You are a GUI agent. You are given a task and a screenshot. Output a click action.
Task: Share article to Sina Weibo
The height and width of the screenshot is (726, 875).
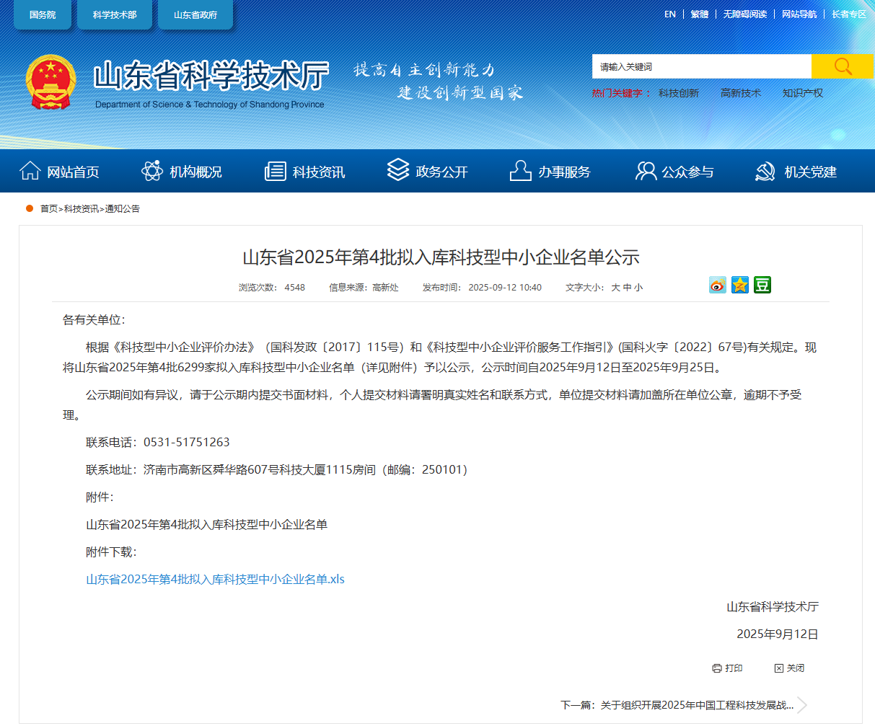pyautogui.click(x=717, y=285)
